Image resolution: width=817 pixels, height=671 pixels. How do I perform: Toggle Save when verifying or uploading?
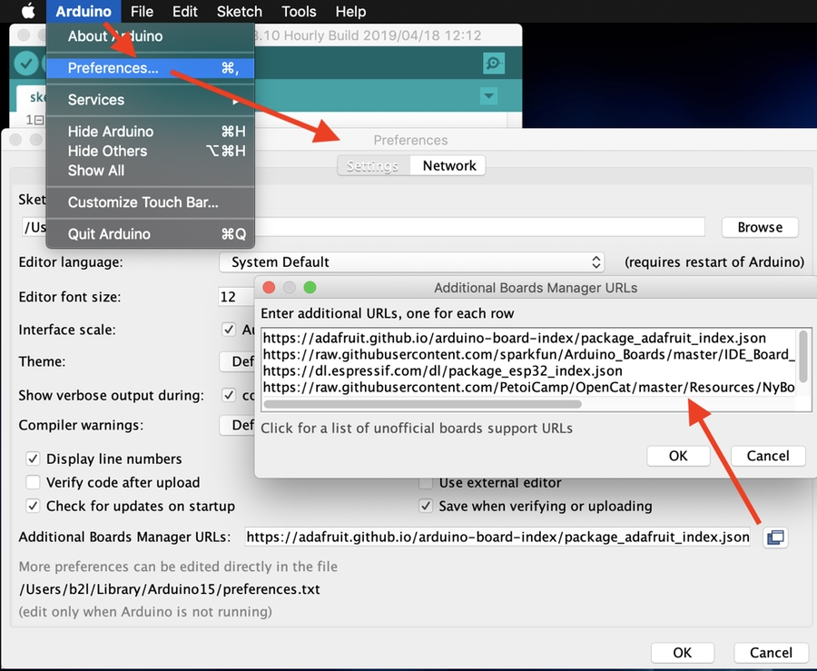tap(426, 507)
